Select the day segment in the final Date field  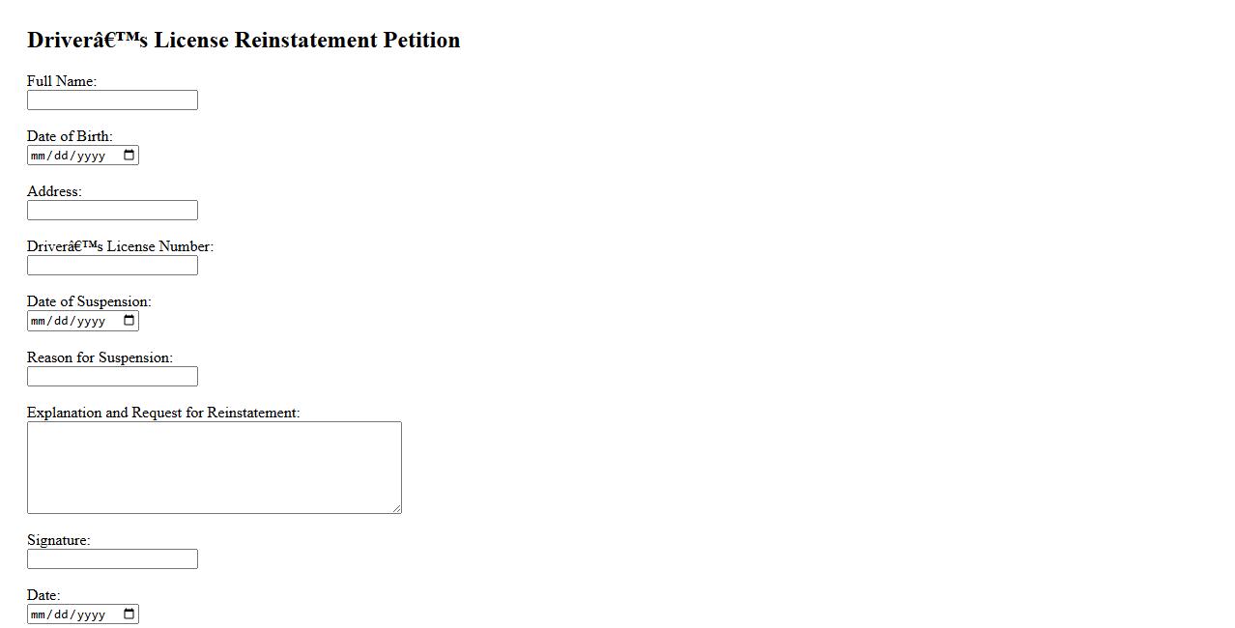point(62,614)
